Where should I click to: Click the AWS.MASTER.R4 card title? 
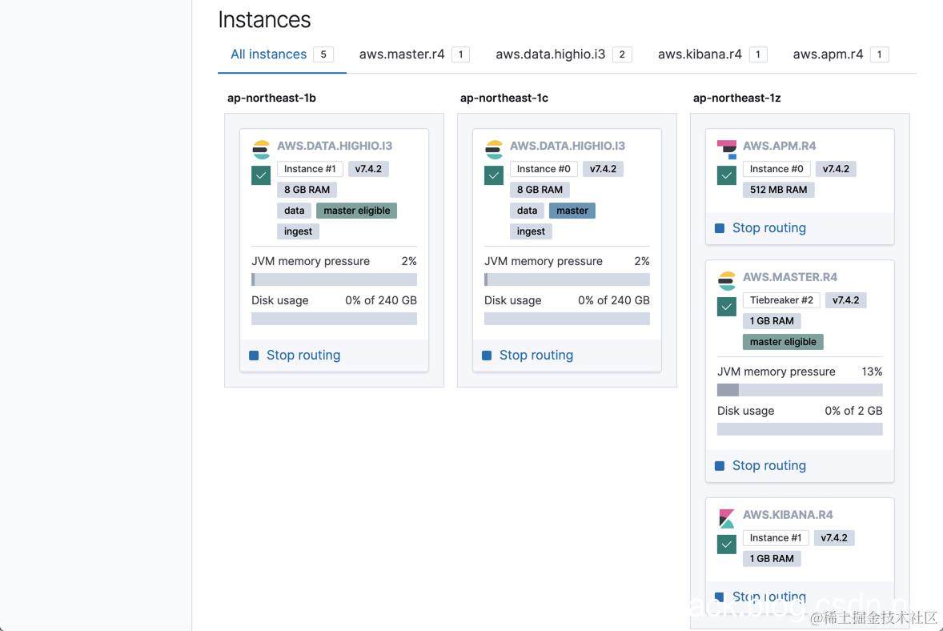pos(789,277)
